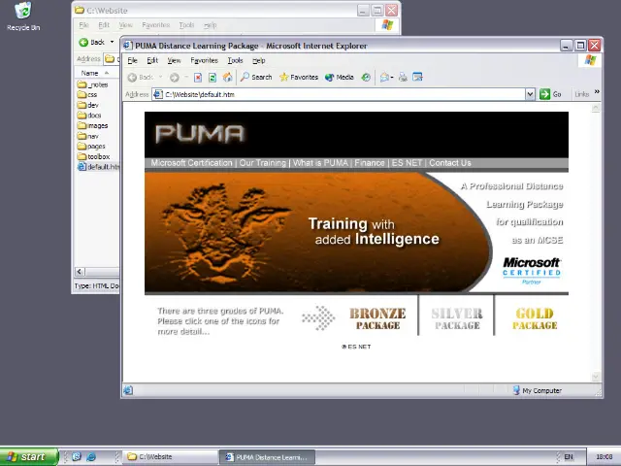The height and width of the screenshot is (466, 621).
Task: Select the toolbox folder in C:\Website window
Action: click(x=94, y=156)
